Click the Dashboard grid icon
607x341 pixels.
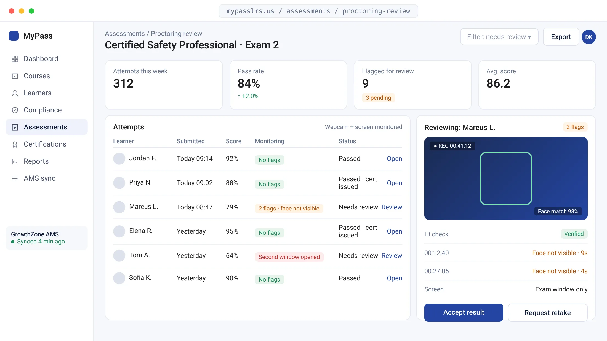15,59
